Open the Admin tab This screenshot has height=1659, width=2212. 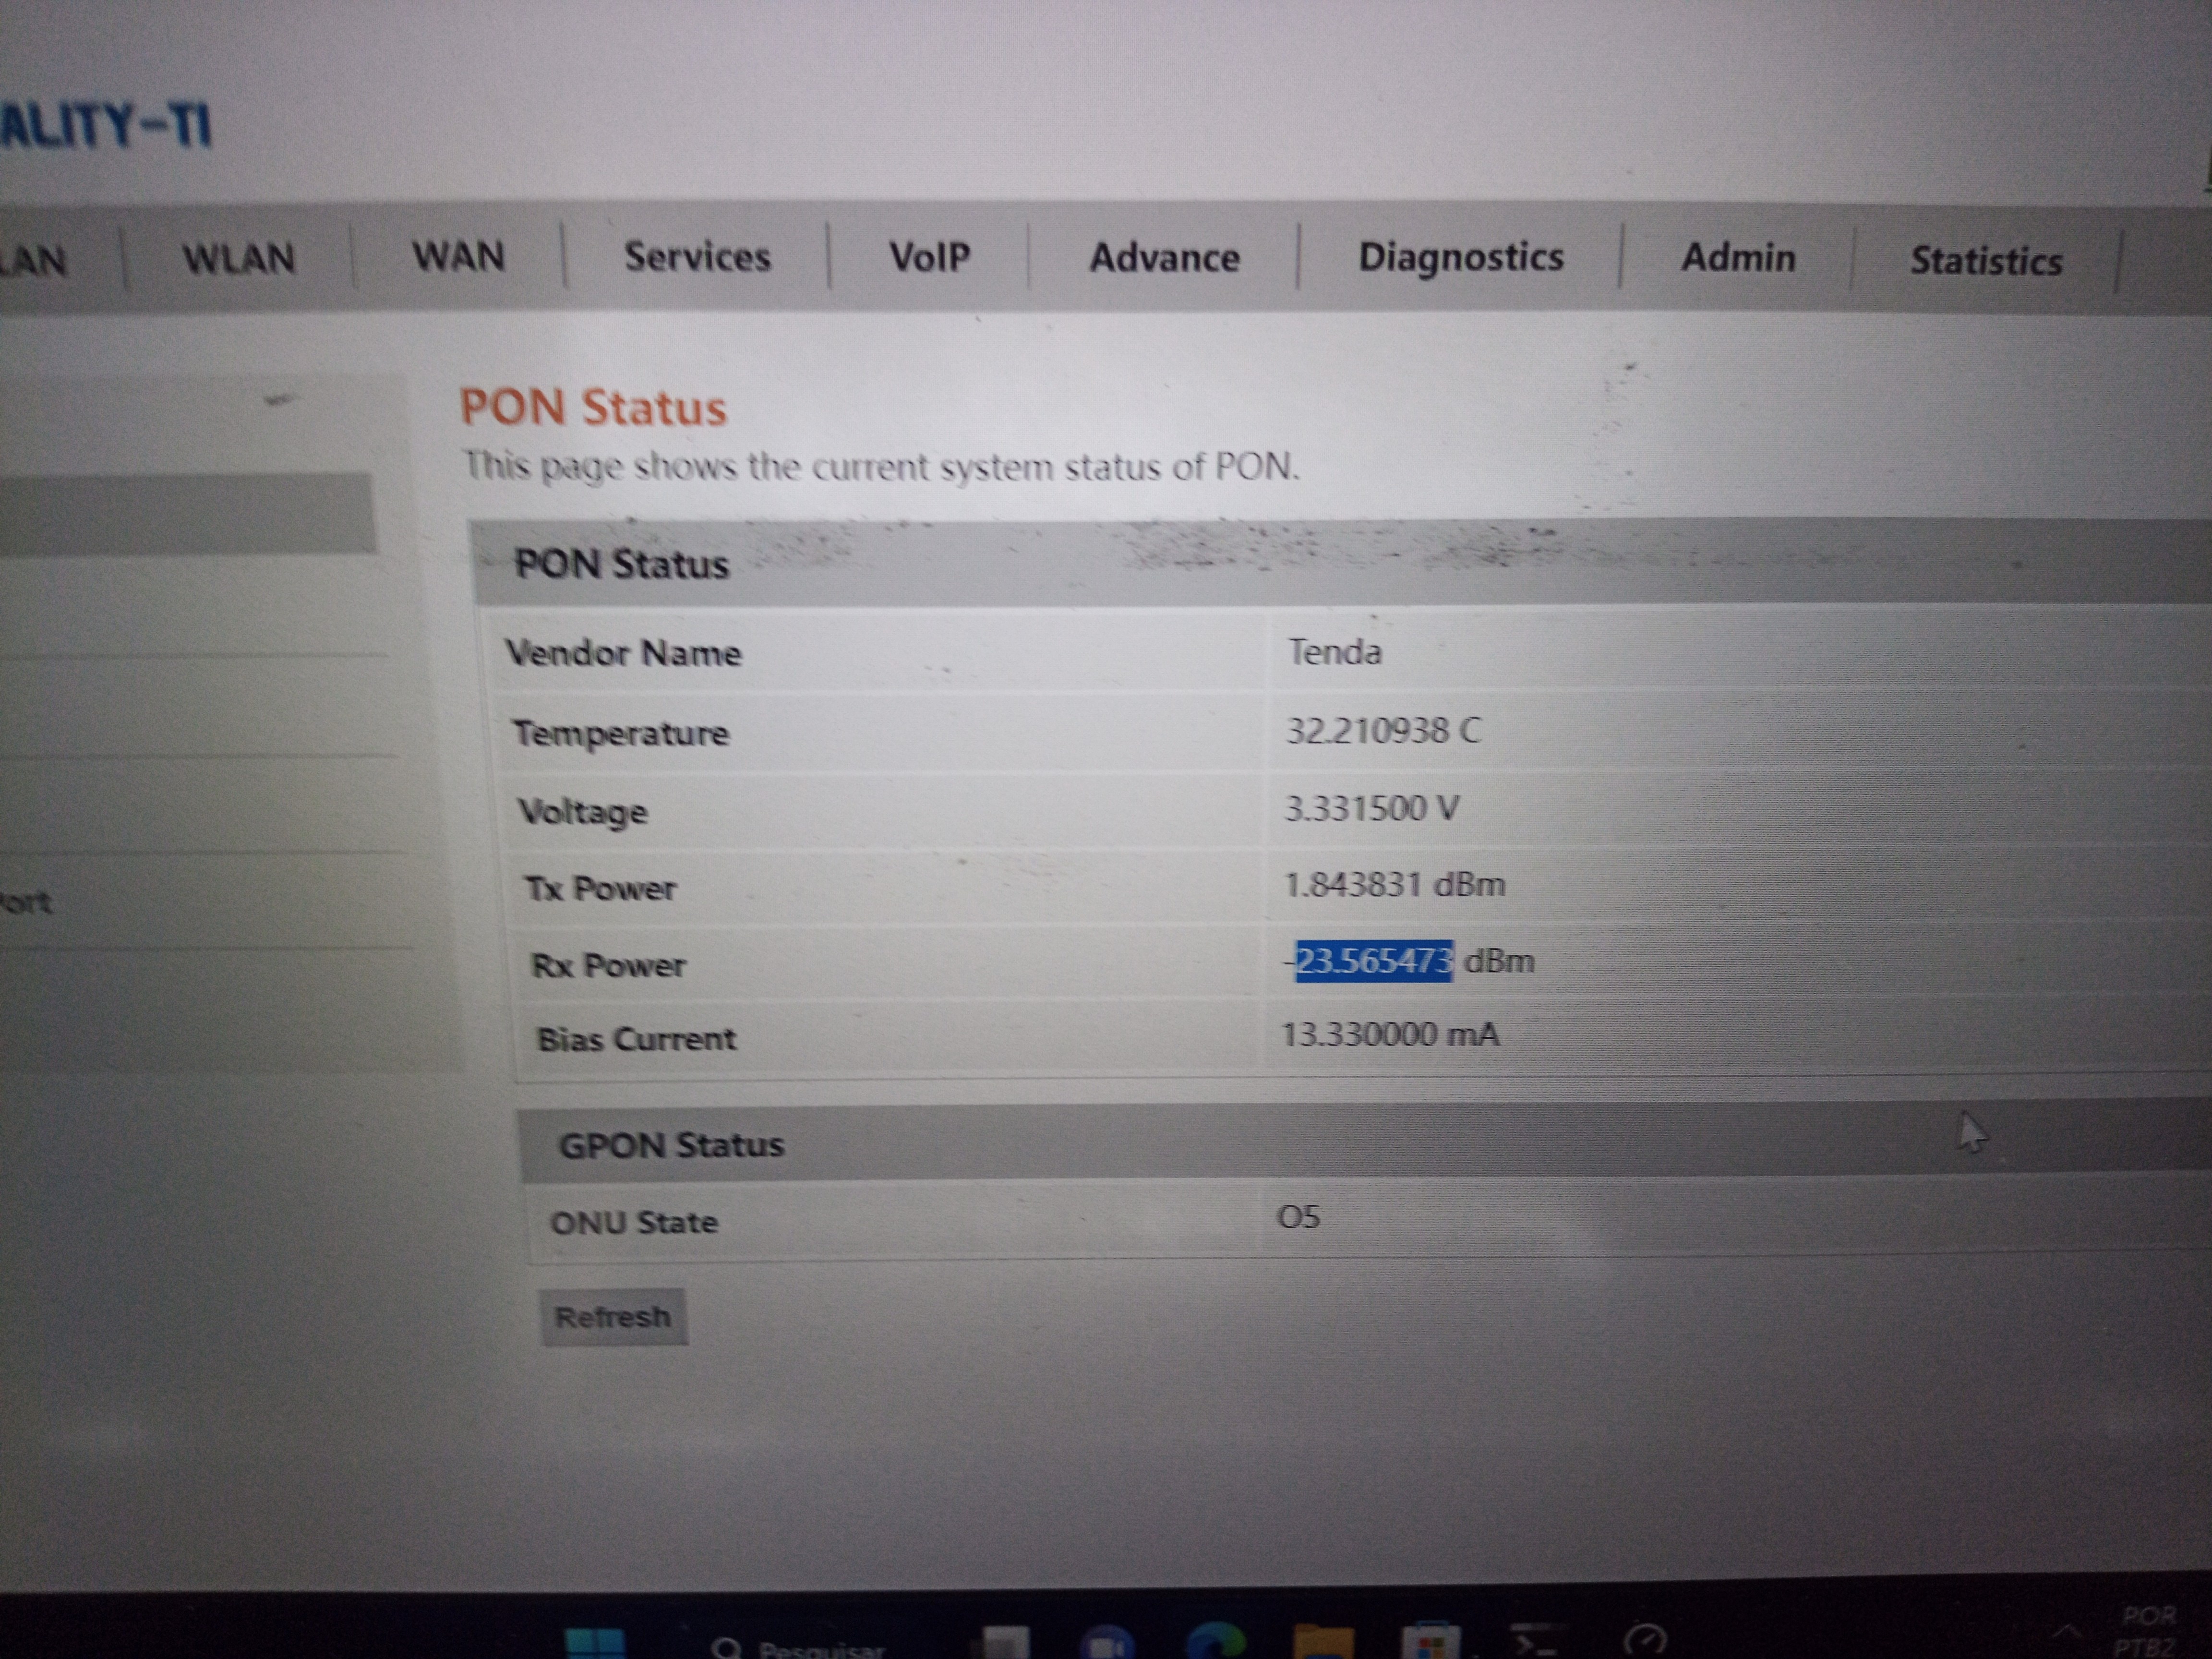click(x=1738, y=258)
